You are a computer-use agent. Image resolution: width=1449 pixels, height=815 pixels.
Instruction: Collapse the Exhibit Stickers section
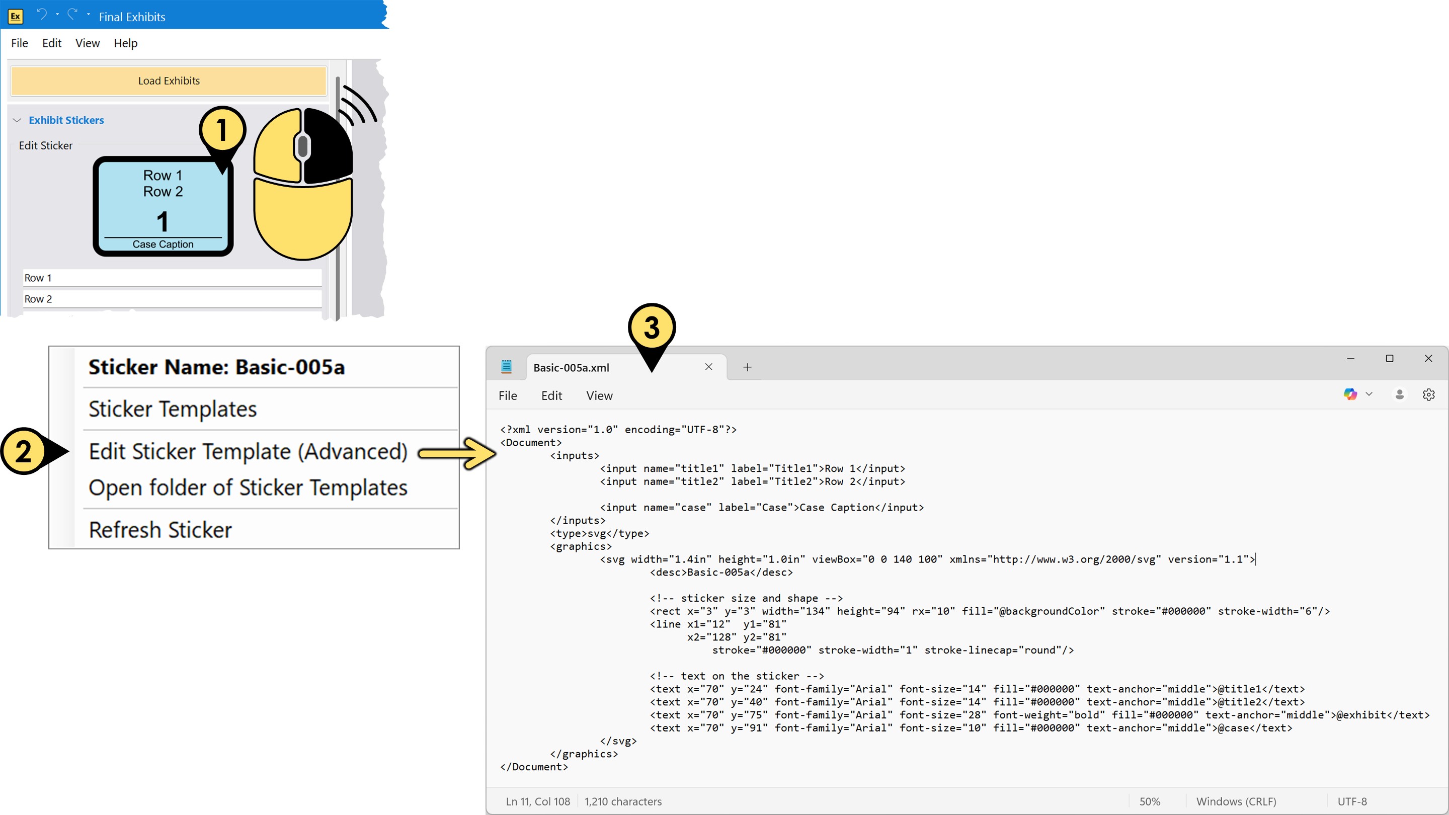click(x=17, y=120)
